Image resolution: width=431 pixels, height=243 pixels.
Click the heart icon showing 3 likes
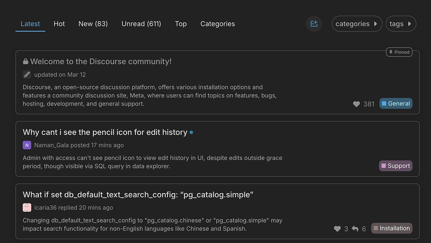pos(337,229)
